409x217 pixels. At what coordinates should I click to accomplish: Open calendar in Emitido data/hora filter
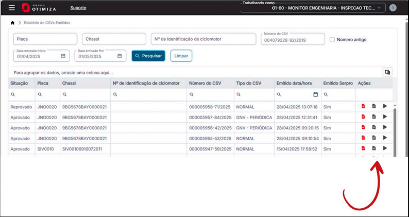point(316,94)
